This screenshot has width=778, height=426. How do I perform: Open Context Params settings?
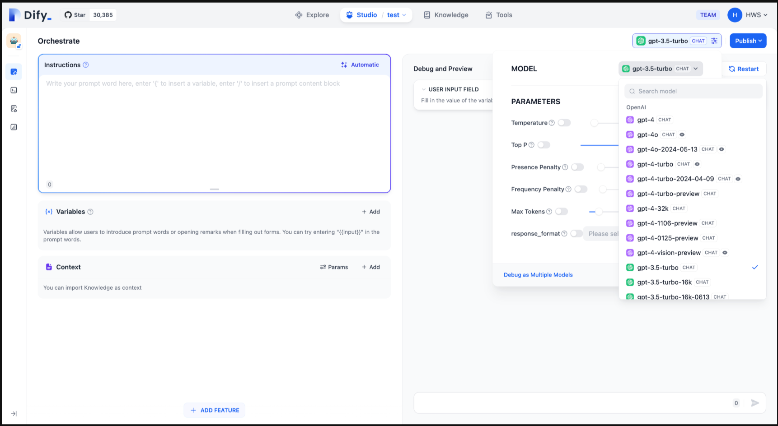point(334,267)
